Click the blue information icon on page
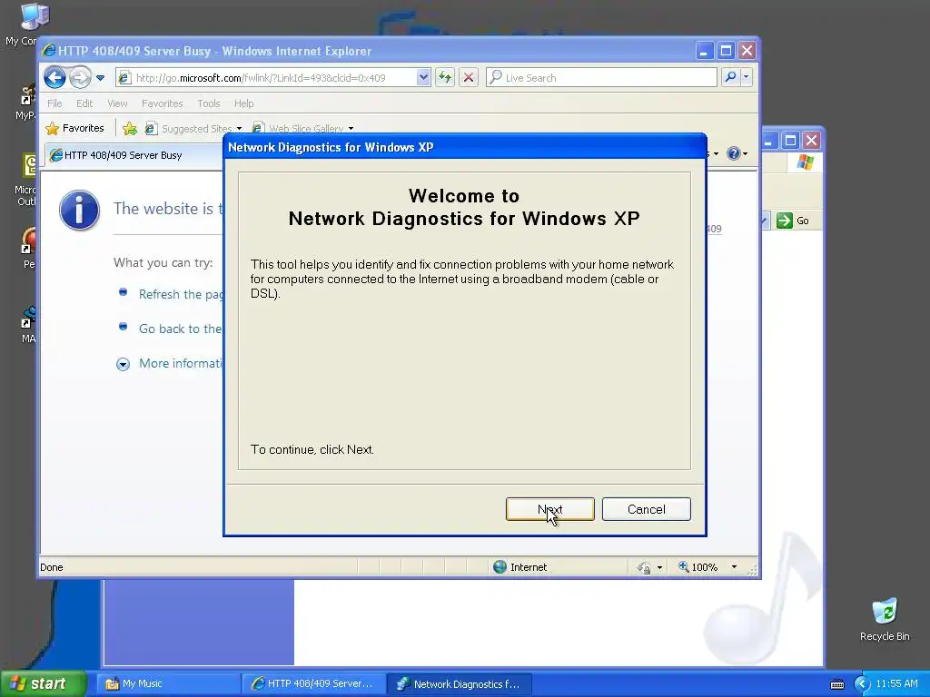This screenshot has width=930, height=697. click(x=80, y=210)
